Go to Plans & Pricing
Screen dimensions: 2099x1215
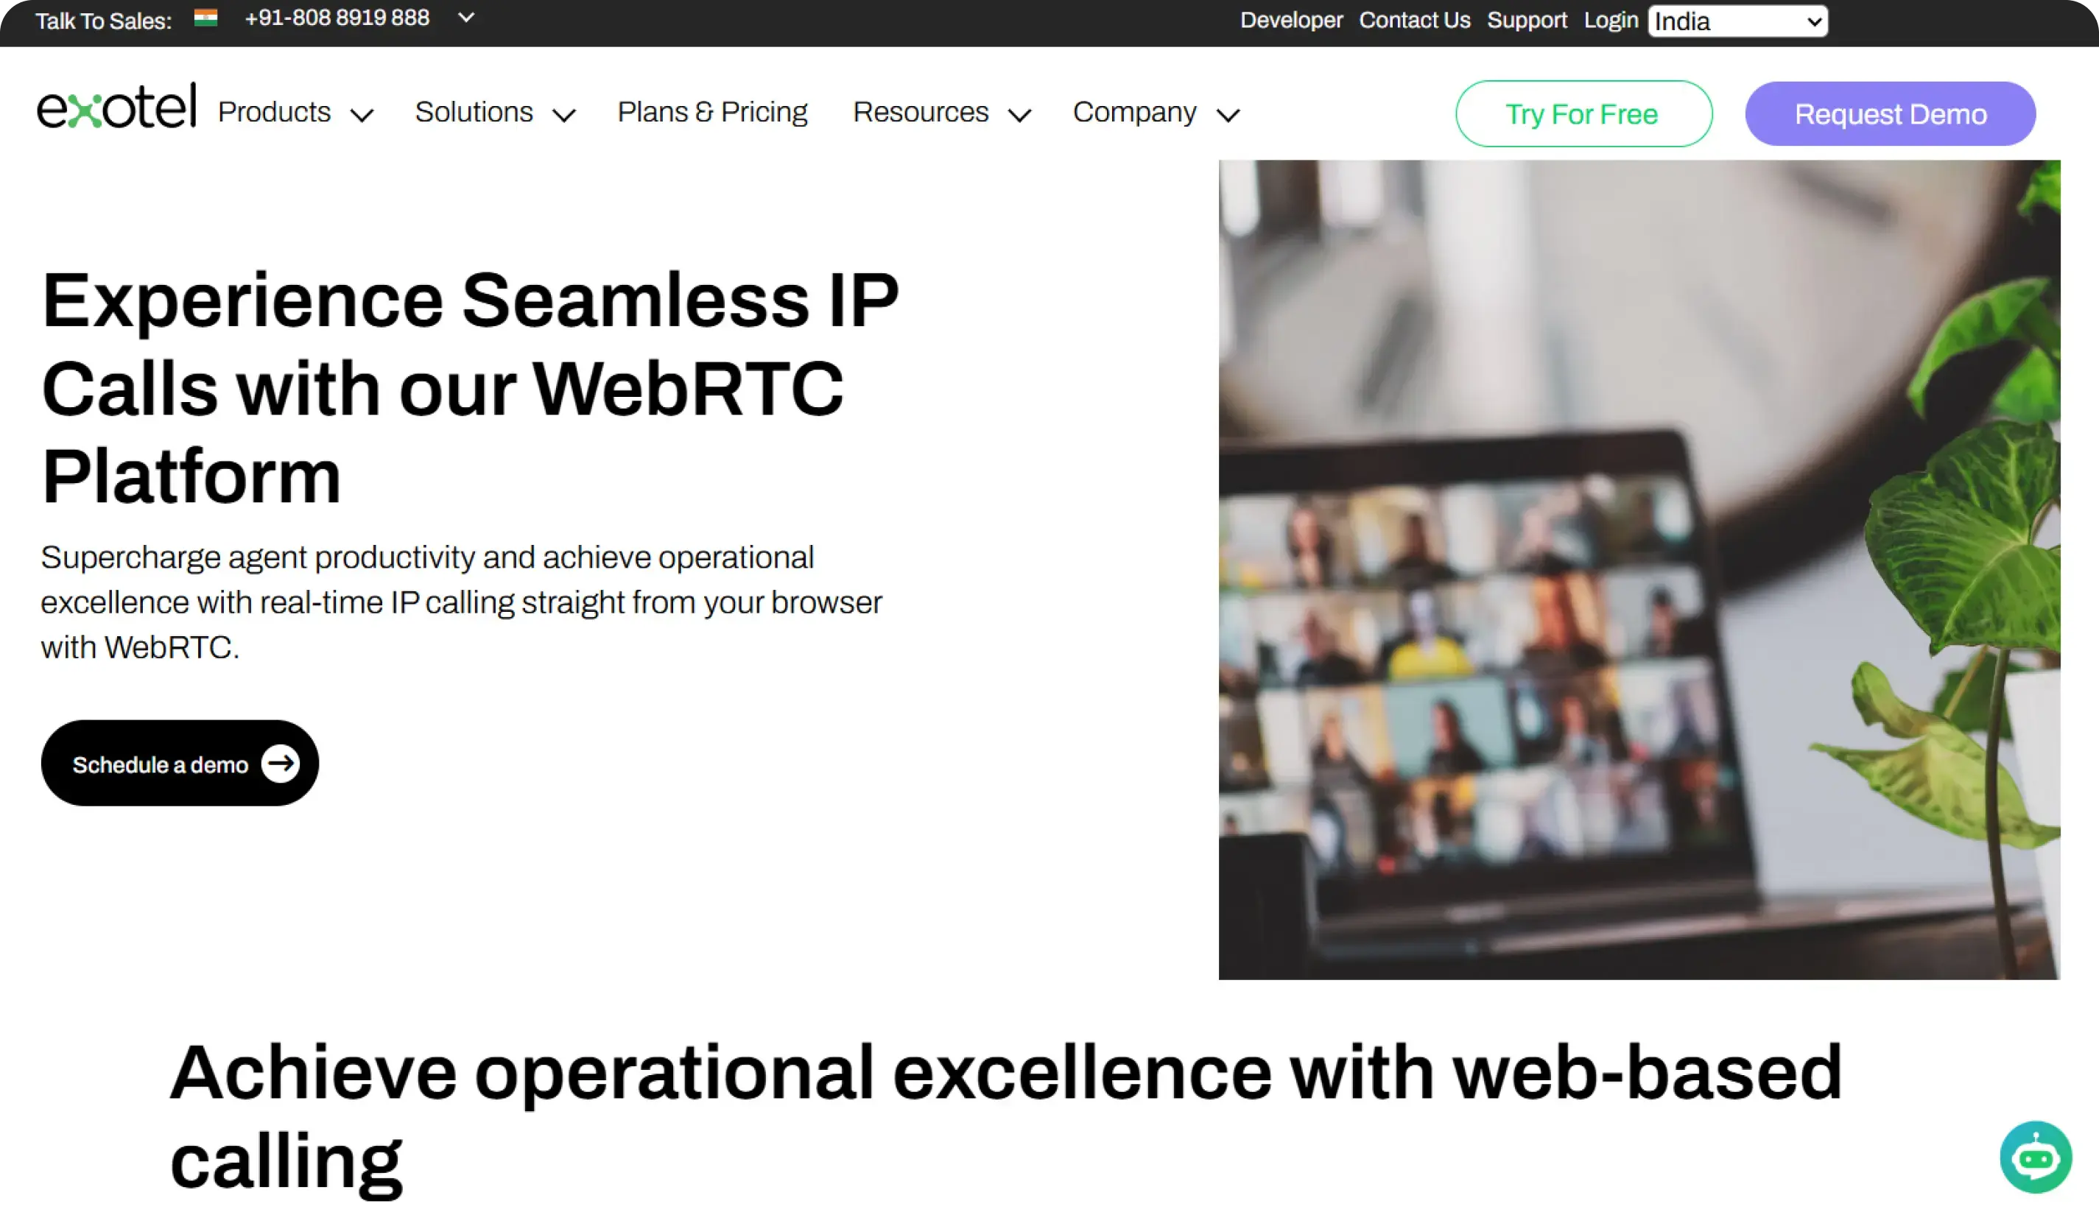point(712,112)
